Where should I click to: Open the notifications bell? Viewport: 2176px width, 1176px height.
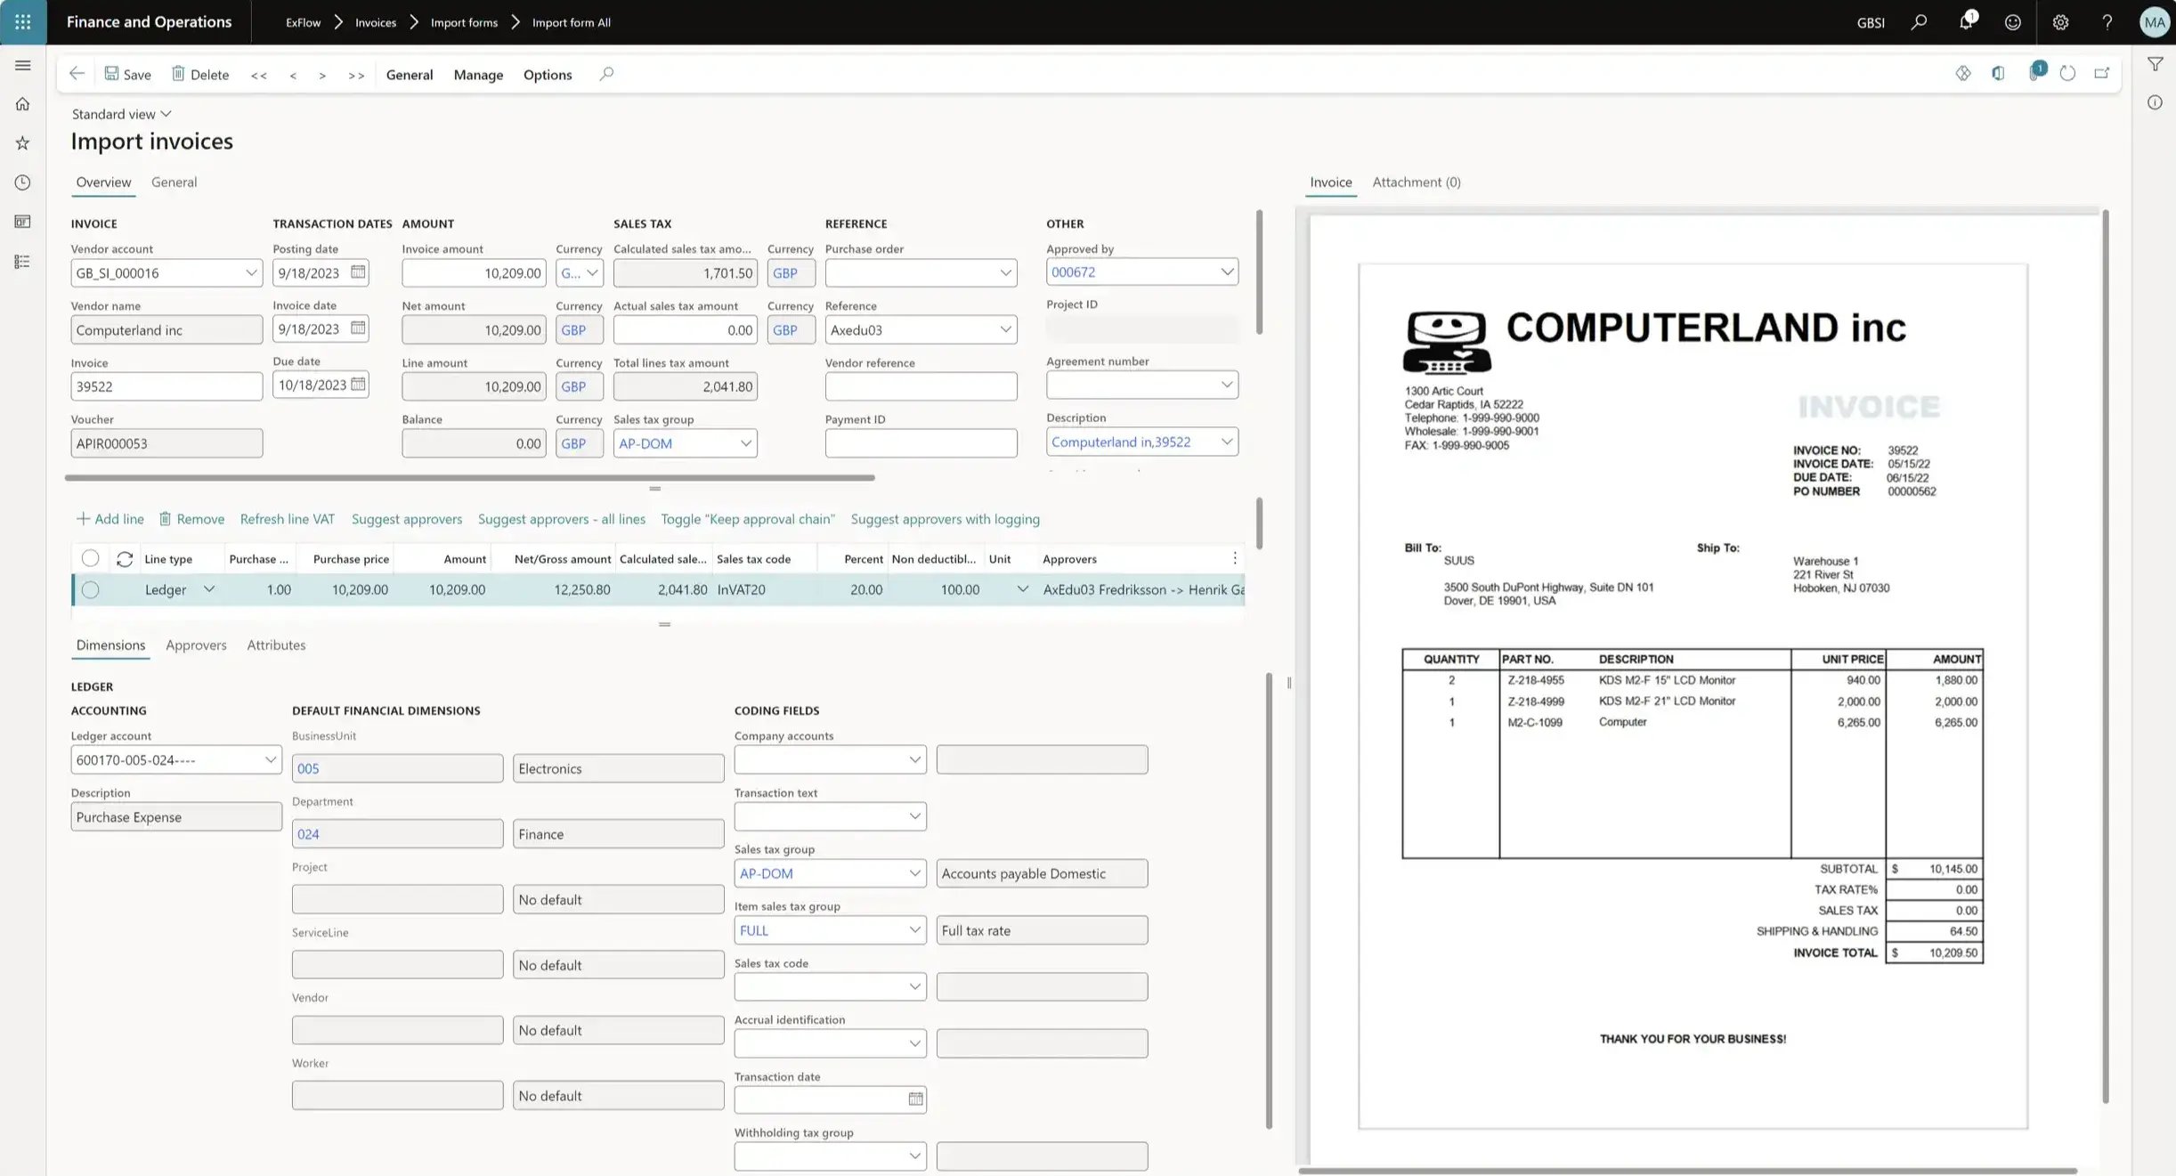(1966, 21)
